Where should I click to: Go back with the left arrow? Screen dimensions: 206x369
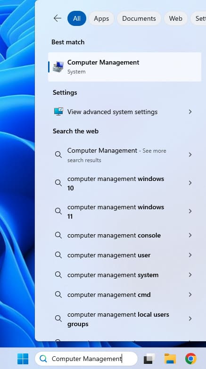point(57,18)
